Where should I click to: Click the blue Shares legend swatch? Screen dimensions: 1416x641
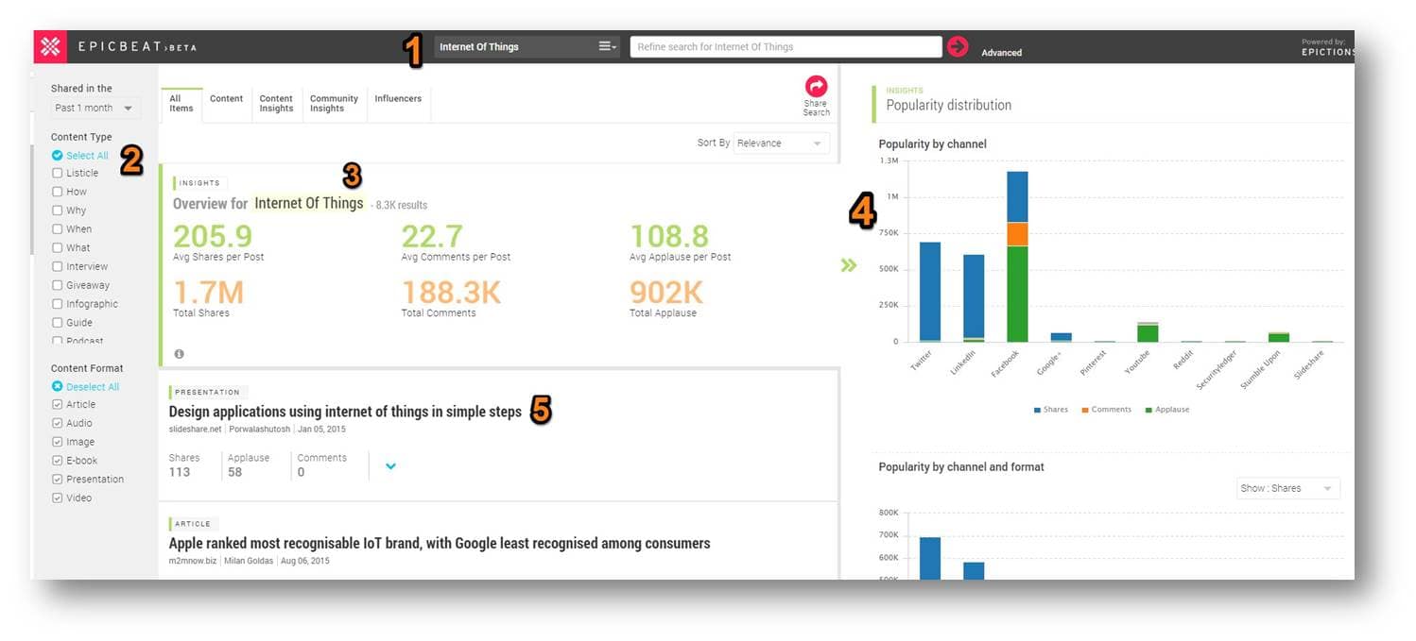coord(1038,410)
